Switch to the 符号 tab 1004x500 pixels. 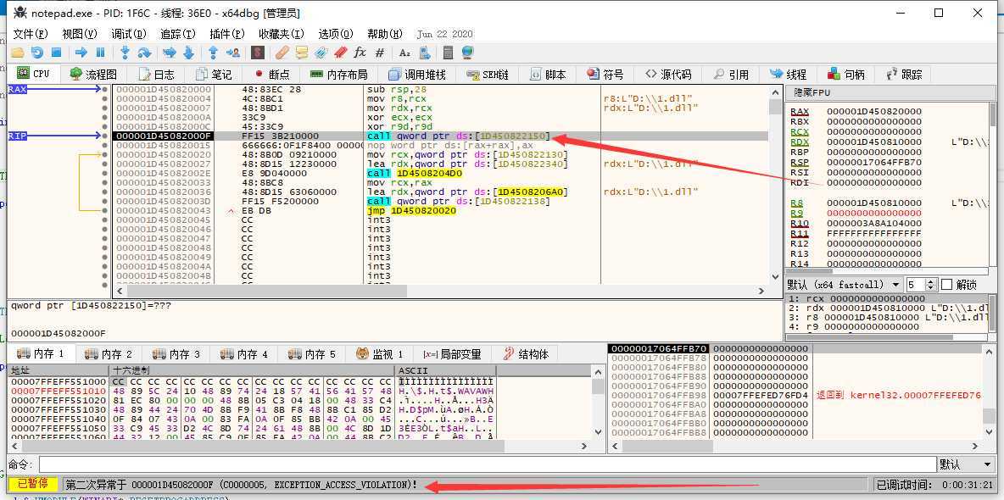click(x=605, y=75)
